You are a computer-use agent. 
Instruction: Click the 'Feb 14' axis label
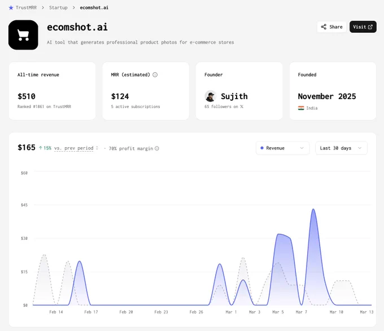coord(56,312)
